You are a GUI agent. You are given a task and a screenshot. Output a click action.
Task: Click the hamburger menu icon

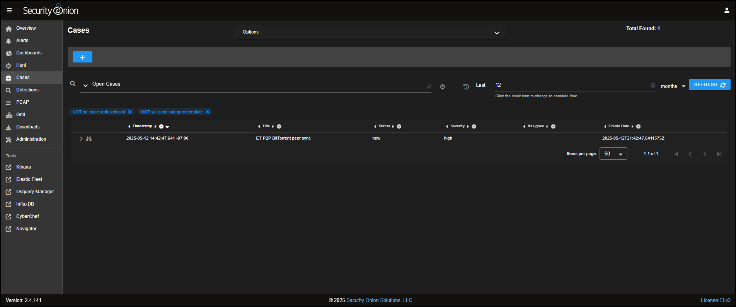pos(9,10)
